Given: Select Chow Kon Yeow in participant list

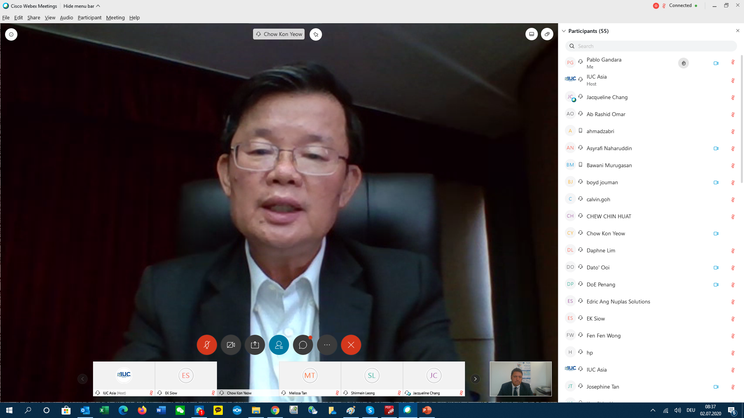Looking at the screenshot, I should coord(605,233).
